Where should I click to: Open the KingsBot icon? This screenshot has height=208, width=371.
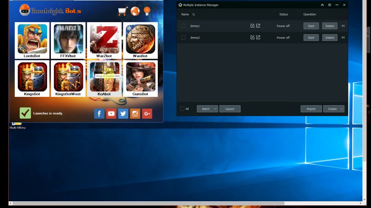pyautogui.click(x=32, y=79)
